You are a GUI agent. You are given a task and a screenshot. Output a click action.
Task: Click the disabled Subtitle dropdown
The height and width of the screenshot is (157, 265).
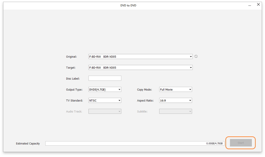176,111
